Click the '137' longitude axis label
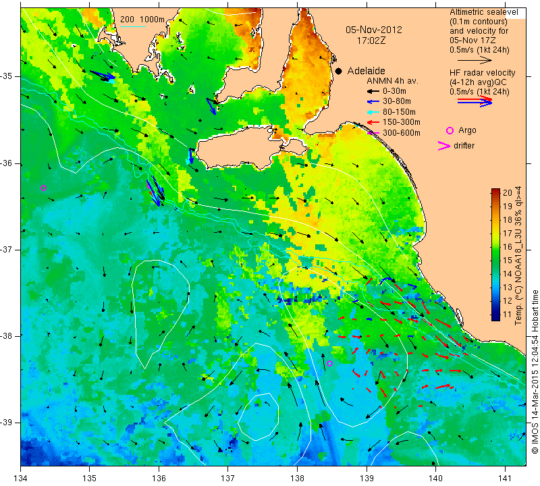The width and height of the screenshot is (540, 486). (228, 479)
